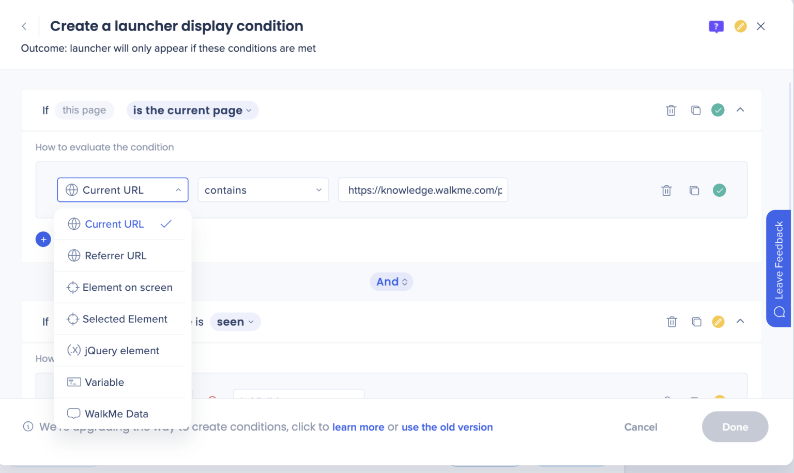Image resolution: width=794 pixels, height=473 pixels.
Task: Click the "use the old version" link
Action: point(447,427)
